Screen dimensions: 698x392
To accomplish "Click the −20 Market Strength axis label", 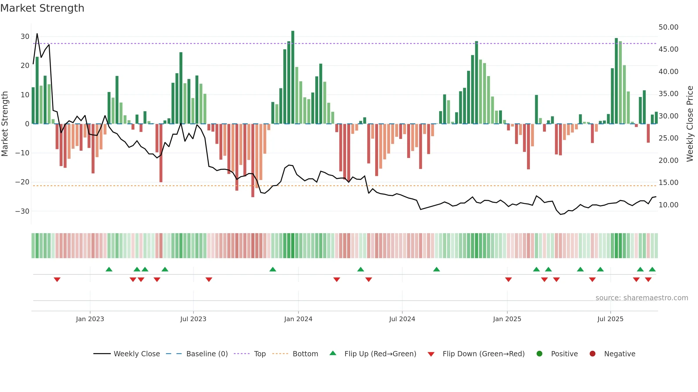I will pos(22,182).
